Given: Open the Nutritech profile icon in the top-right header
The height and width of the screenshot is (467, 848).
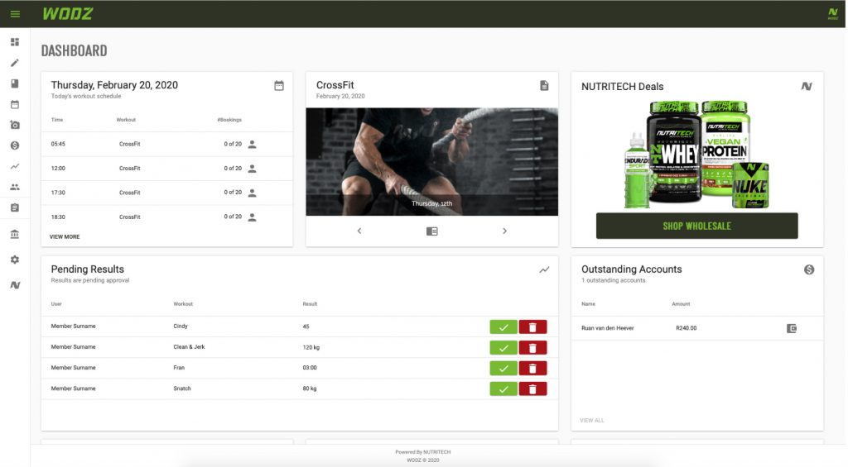Looking at the screenshot, I should click(x=833, y=13).
